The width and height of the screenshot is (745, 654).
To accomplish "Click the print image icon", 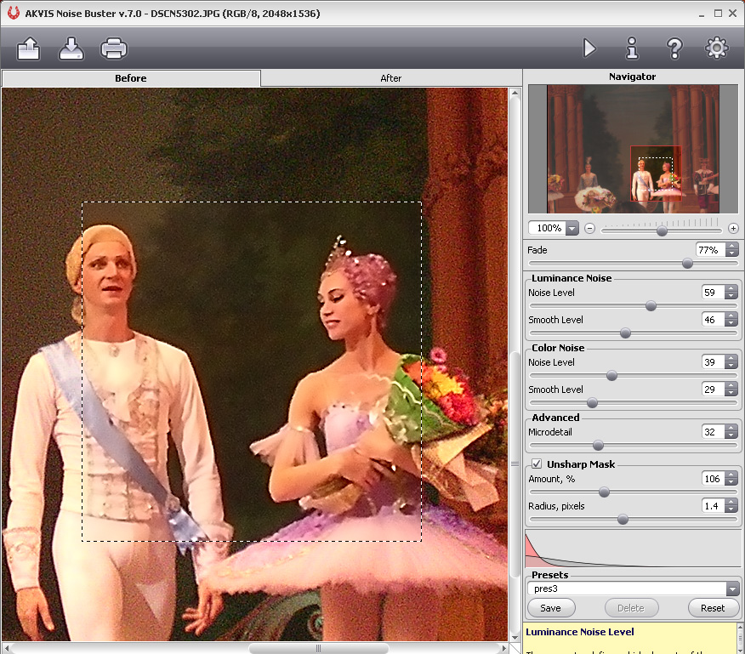I will [x=114, y=48].
